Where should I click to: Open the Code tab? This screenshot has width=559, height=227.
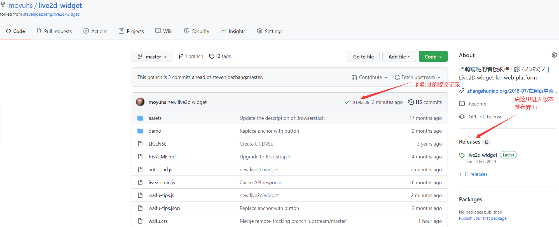click(15, 31)
